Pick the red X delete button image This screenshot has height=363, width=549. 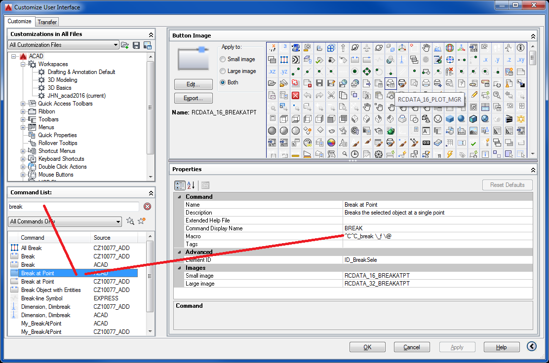click(296, 95)
